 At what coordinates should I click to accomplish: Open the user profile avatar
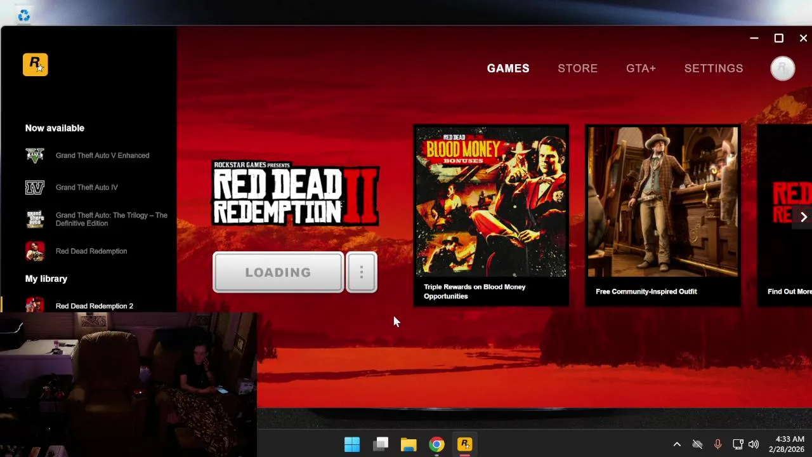coord(782,69)
